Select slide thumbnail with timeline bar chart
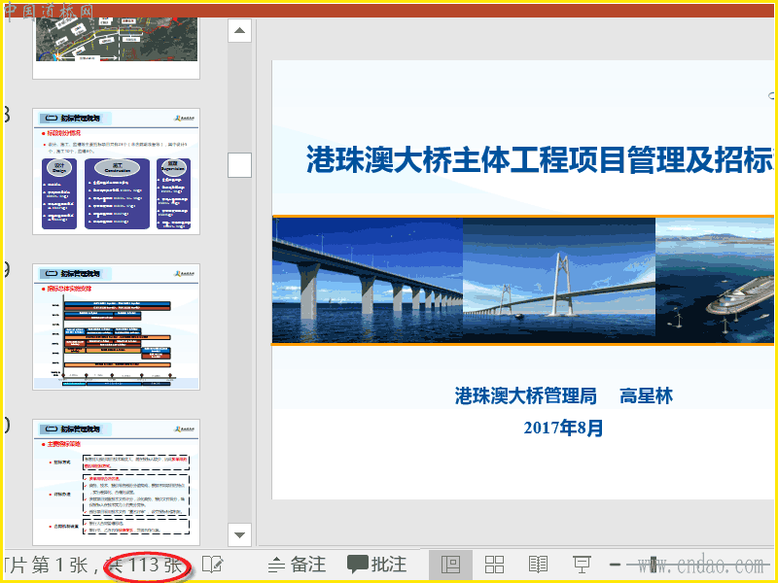The height and width of the screenshot is (583, 778). (116, 326)
